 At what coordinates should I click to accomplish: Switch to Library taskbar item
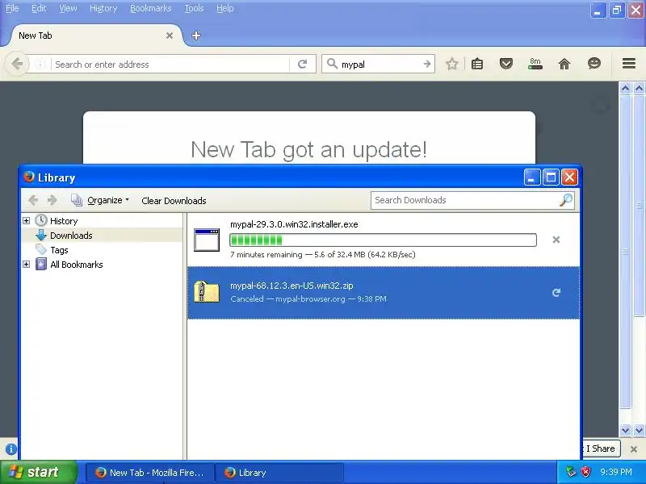pos(279,473)
